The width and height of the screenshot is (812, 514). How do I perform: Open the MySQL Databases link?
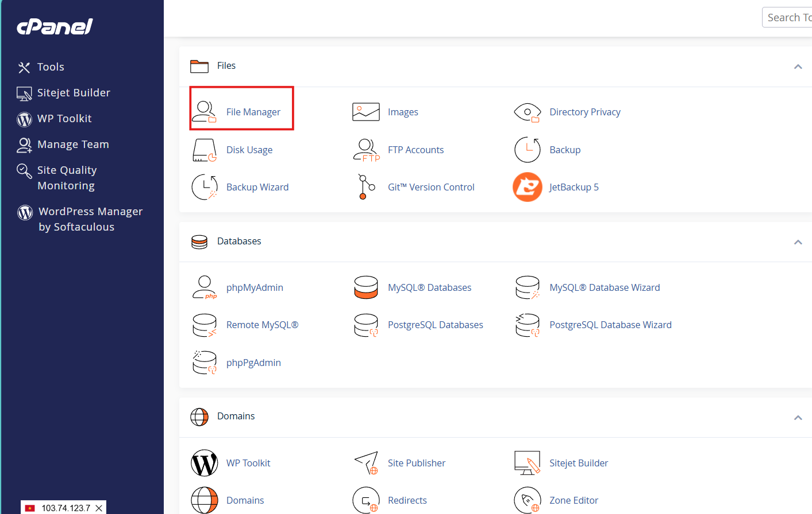[x=429, y=287]
